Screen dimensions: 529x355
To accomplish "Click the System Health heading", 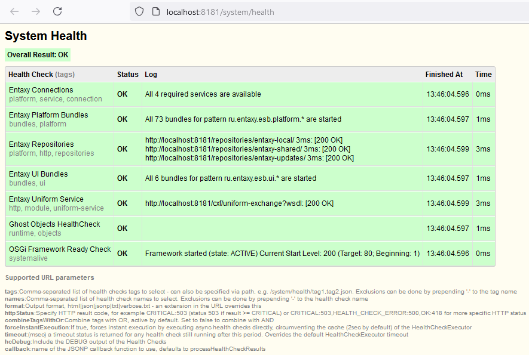I will [46, 36].
